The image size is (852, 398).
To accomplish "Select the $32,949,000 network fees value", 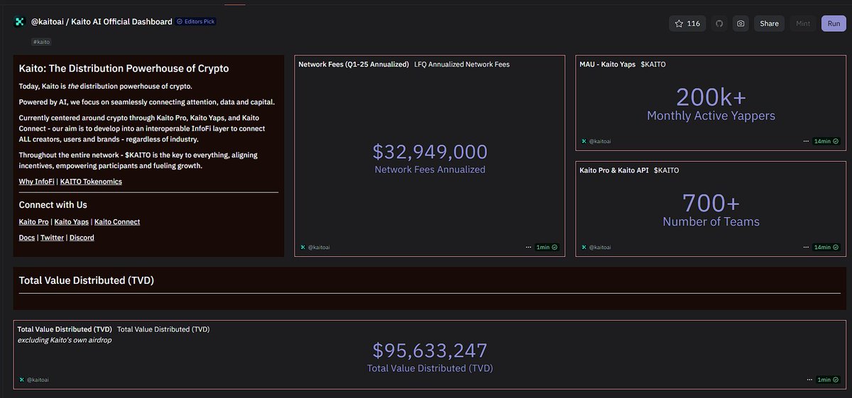I will (430, 151).
